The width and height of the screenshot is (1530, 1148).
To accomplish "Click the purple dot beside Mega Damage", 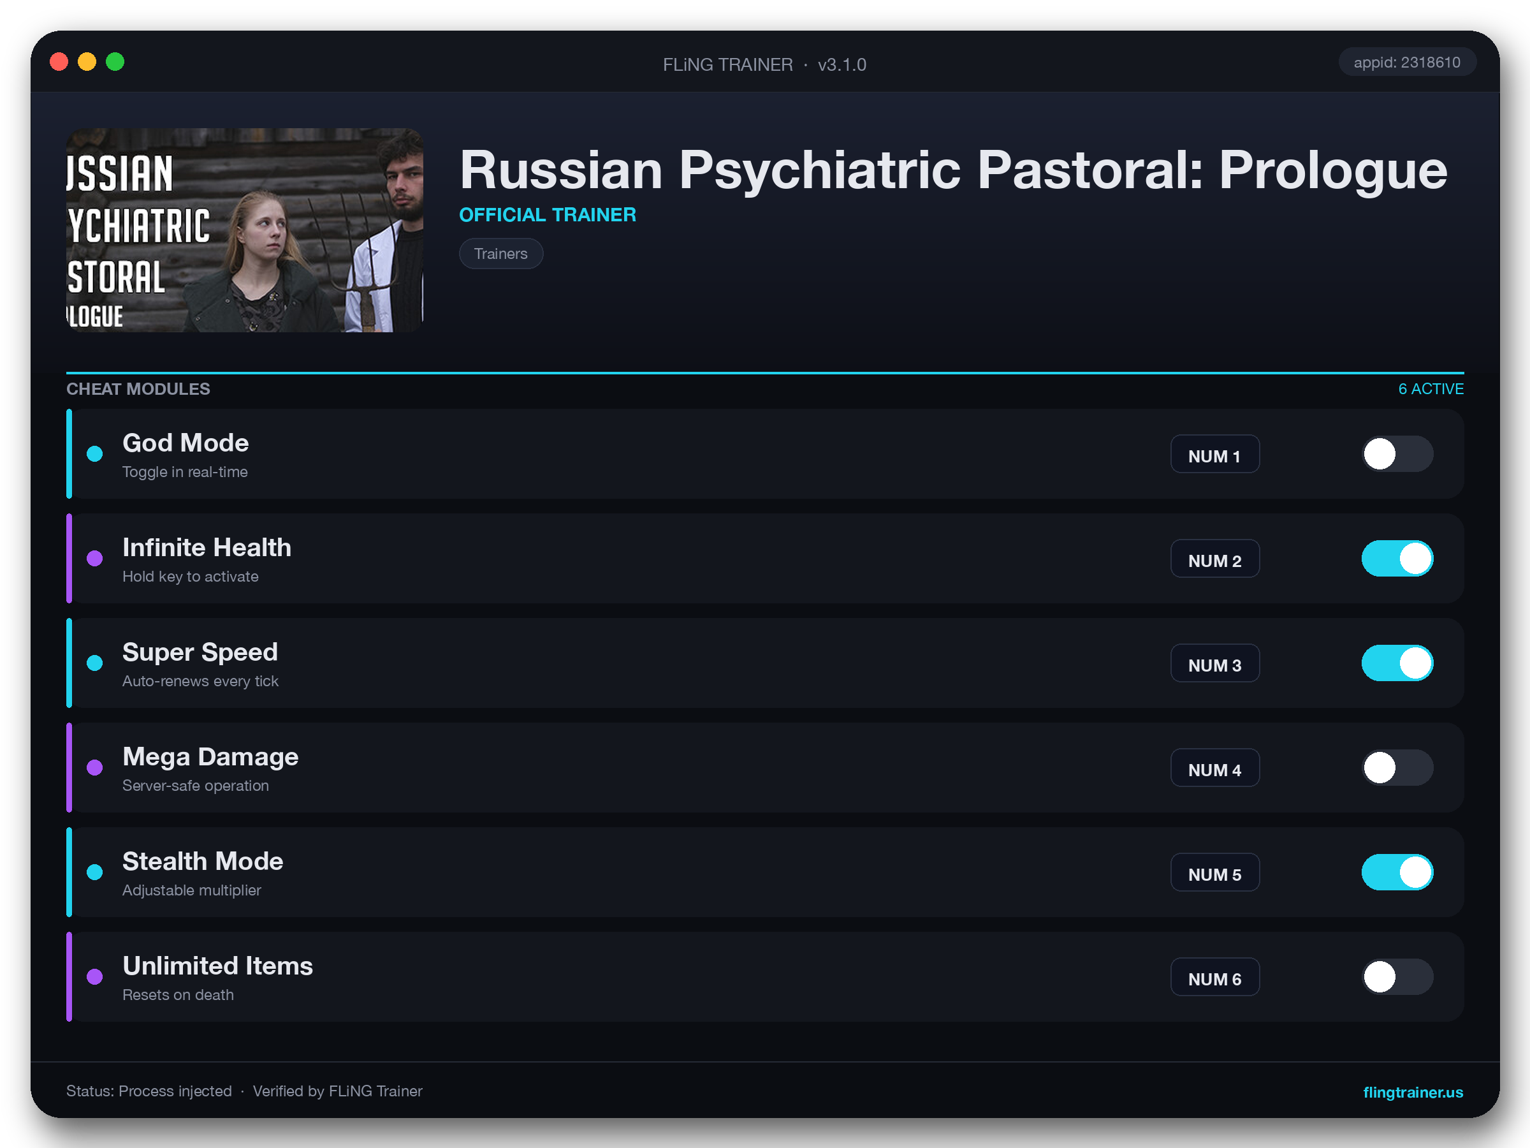I will [x=95, y=767].
